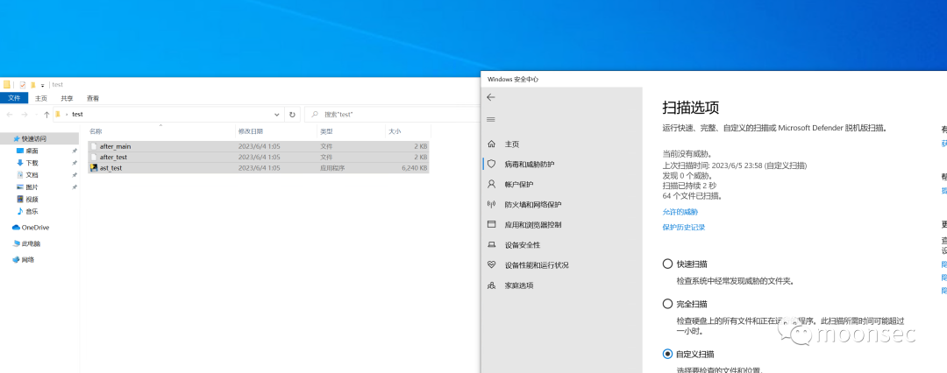Click the magnifier icon in Explorer search box
The image size is (947, 373).
314,114
